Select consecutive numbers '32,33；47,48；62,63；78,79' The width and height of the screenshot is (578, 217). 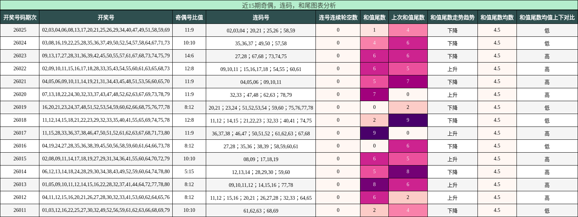[261, 95]
